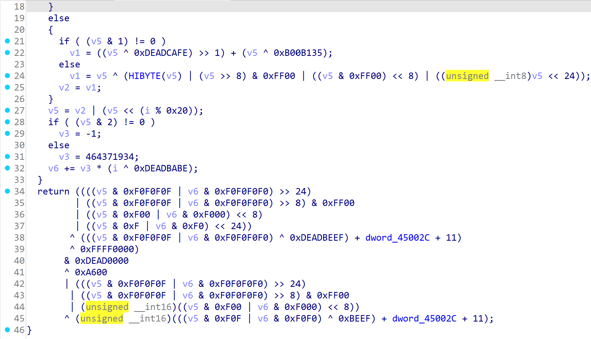
Task: Click highlighted unsigned keyword on line 24
Action: (x=467, y=76)
